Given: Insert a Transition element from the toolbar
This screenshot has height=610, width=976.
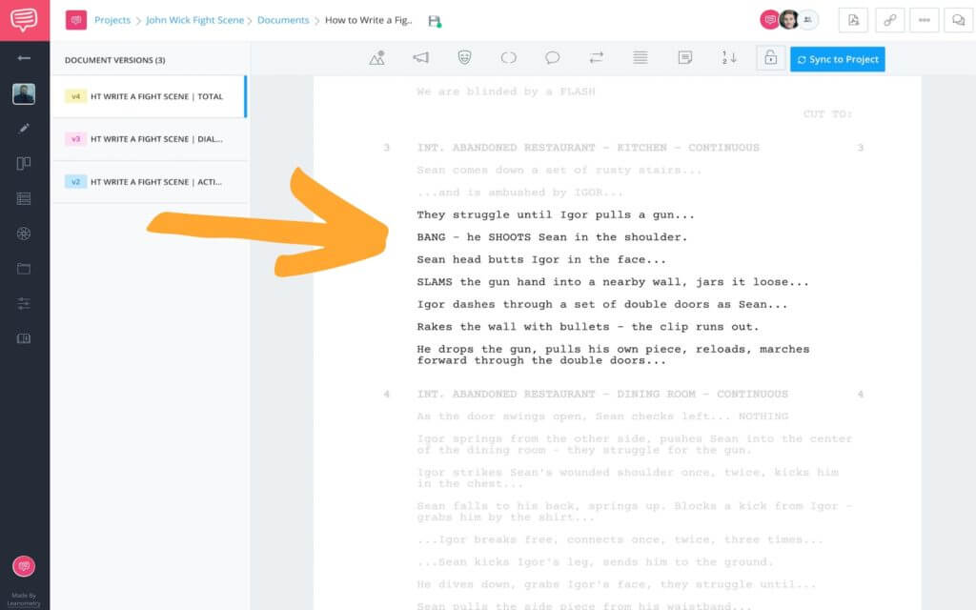Looking at the screenshot, I should [x=597, y=57].
